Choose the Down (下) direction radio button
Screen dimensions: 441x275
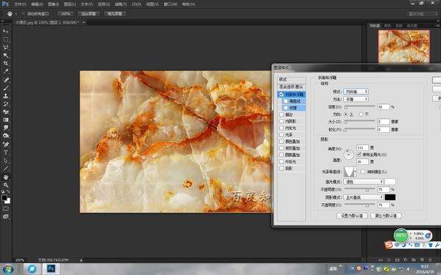(361, 114)
